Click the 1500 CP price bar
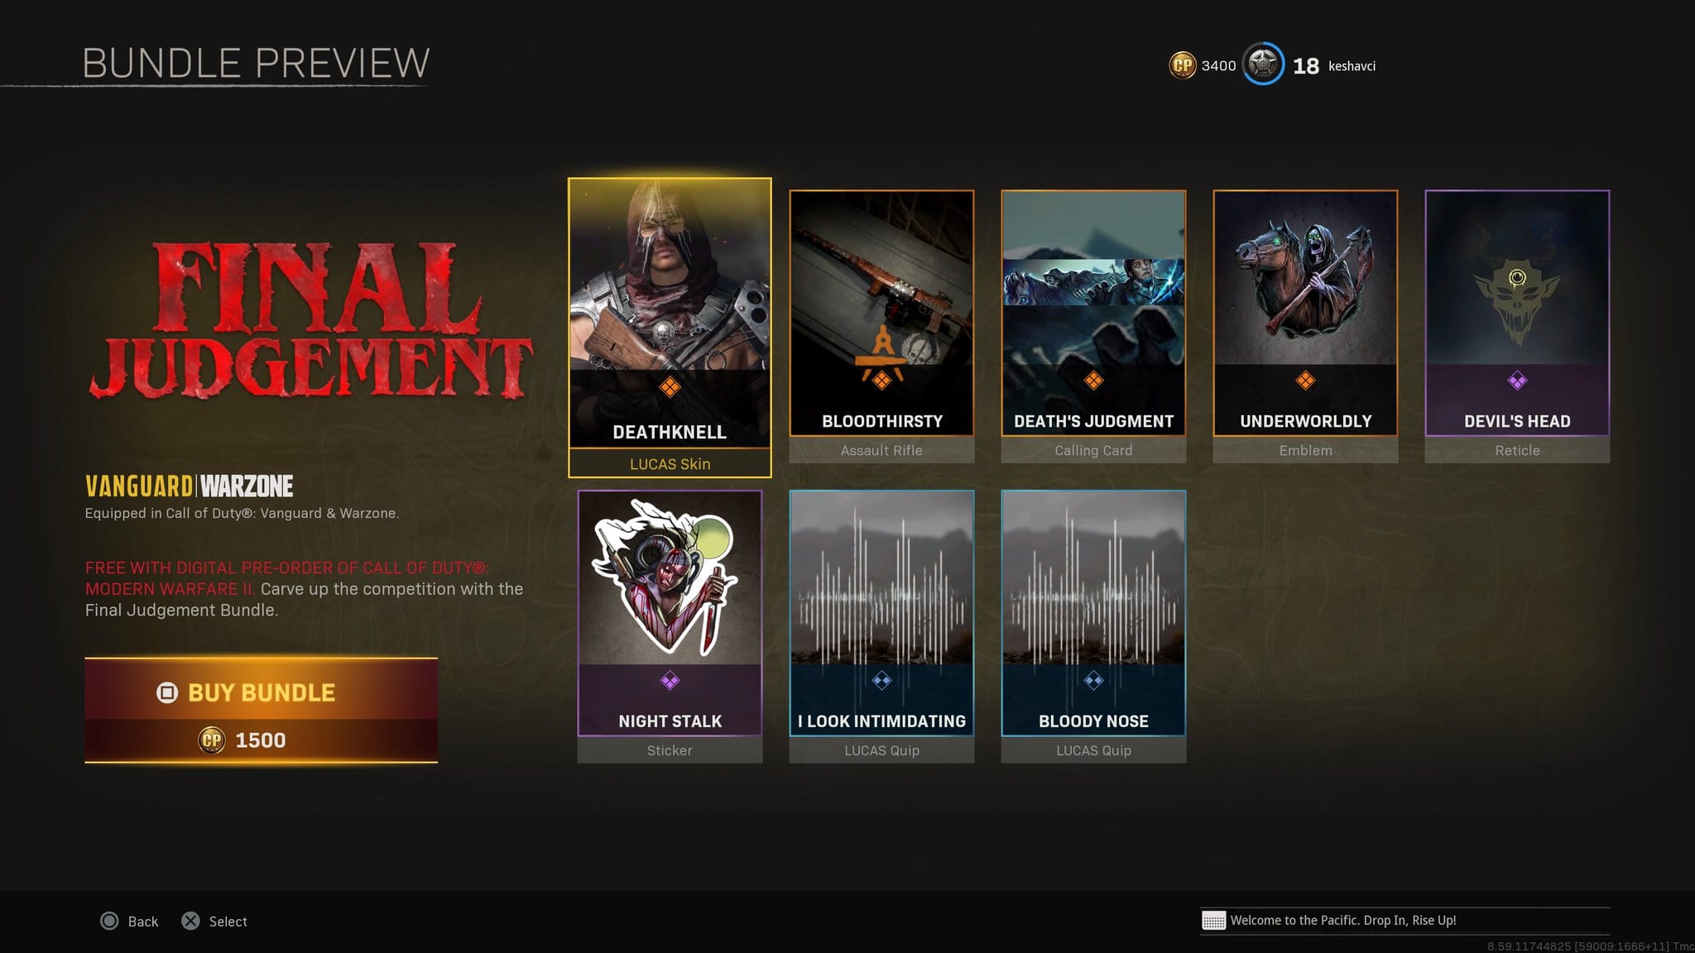This screenshot has height=953, width=1695. click(x=261, y=740)
